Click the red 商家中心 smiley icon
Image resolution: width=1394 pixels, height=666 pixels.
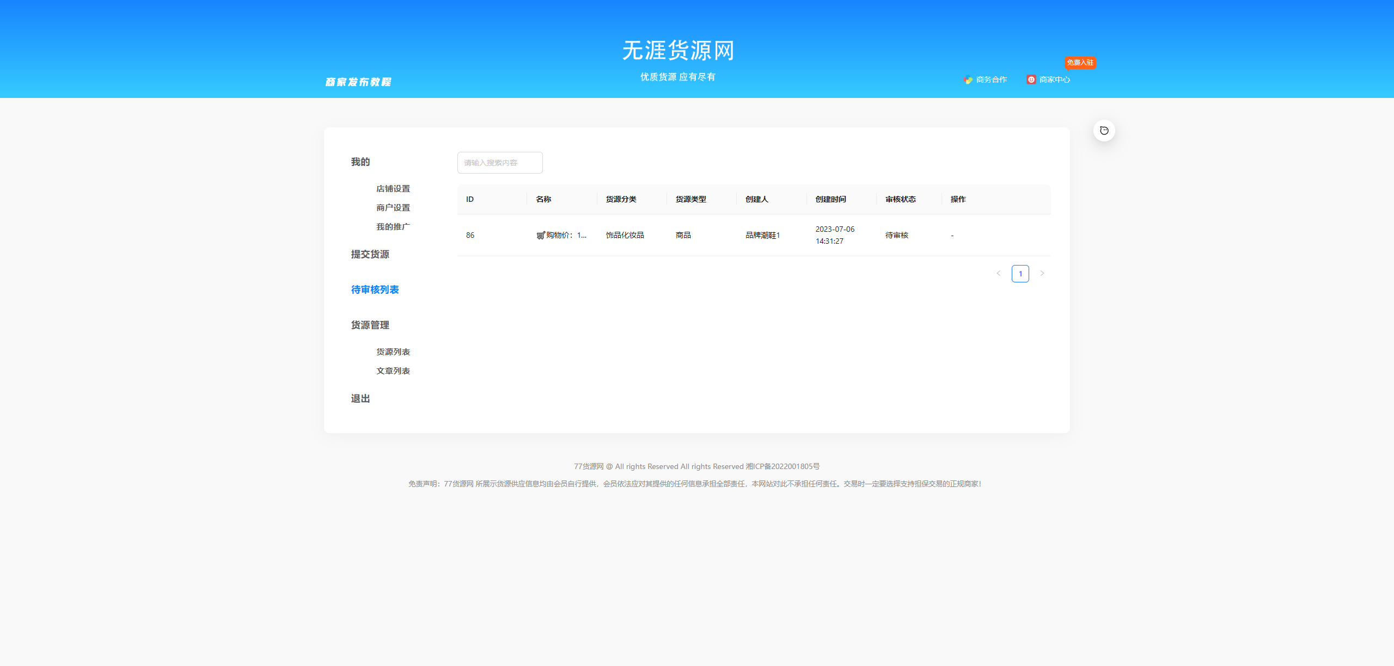(1031, 79)
